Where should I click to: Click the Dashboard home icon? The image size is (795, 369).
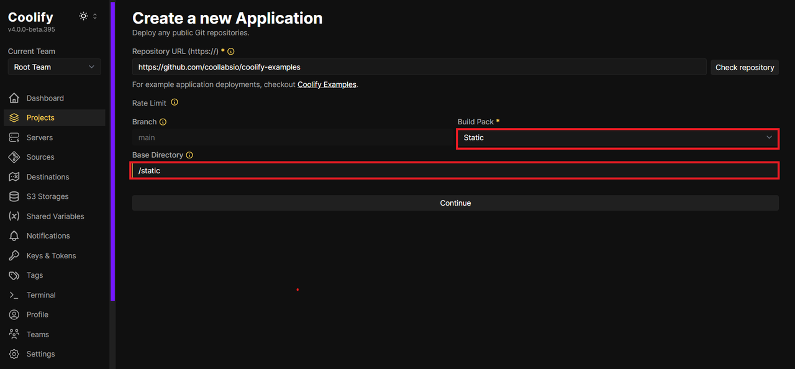[x=14, y=98]
